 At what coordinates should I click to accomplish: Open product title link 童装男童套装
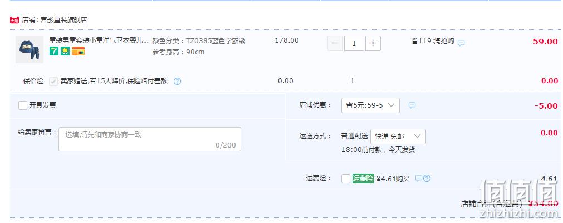point(99,41)
